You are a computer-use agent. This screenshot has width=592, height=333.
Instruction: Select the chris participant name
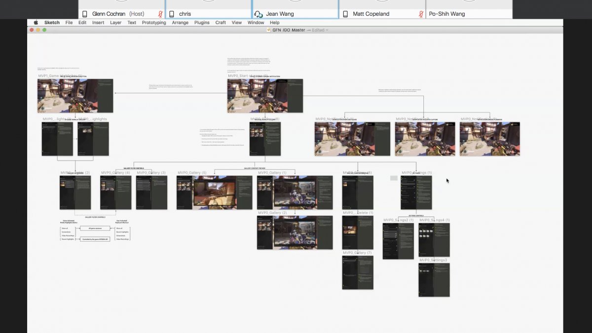[x=185, y=14]
